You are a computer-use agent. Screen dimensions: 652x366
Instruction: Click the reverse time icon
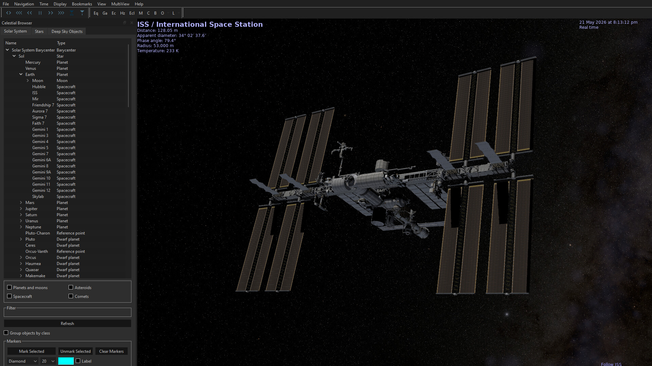(8, 13)
